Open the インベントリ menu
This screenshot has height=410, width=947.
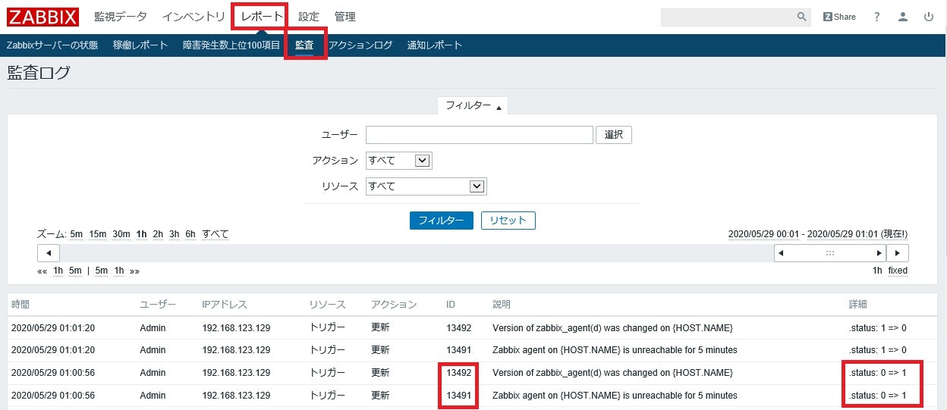(x=193, y=17)
